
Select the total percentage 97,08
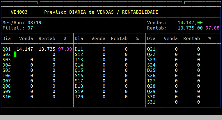[212, 28]
